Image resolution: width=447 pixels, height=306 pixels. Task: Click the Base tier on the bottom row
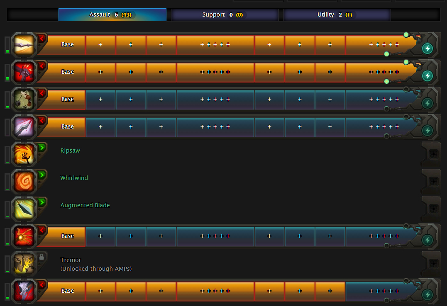coord(67,291)
